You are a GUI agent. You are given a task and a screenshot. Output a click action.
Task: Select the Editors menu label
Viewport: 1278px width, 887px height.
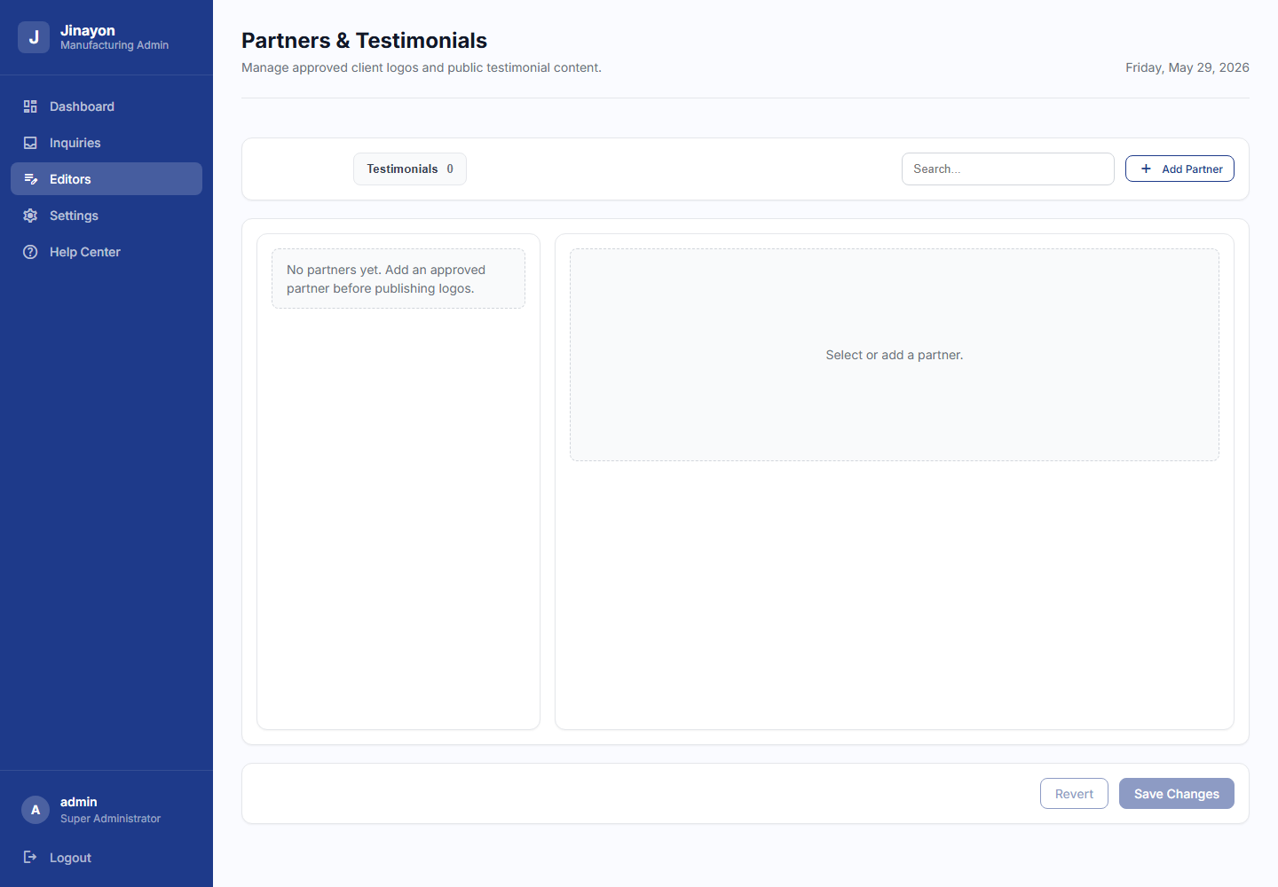[70, 179]
